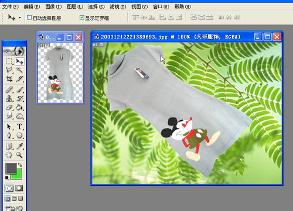Viewport: 293px width, 211px height.
Task: Select the Eraser tool
Action: 9,107
